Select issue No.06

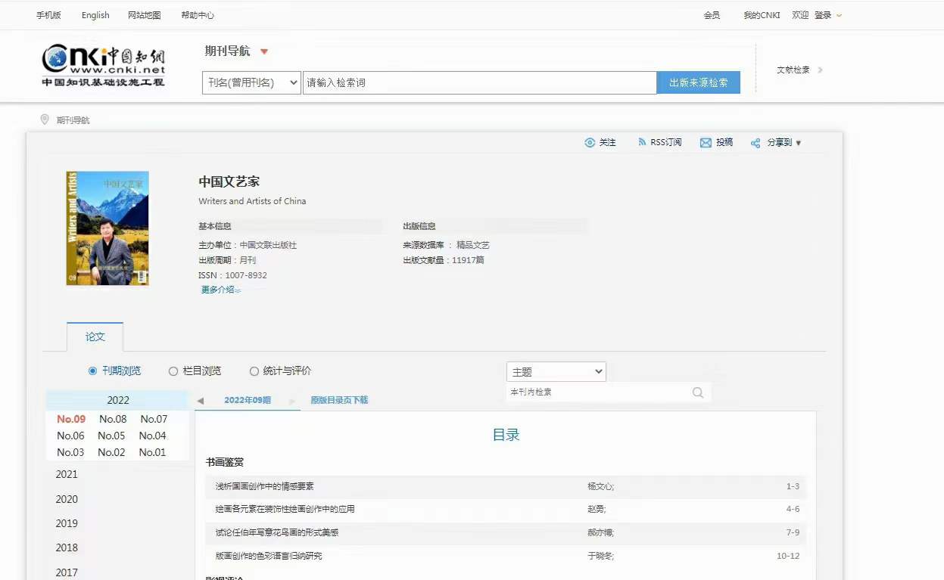click(x=70, y=436)
